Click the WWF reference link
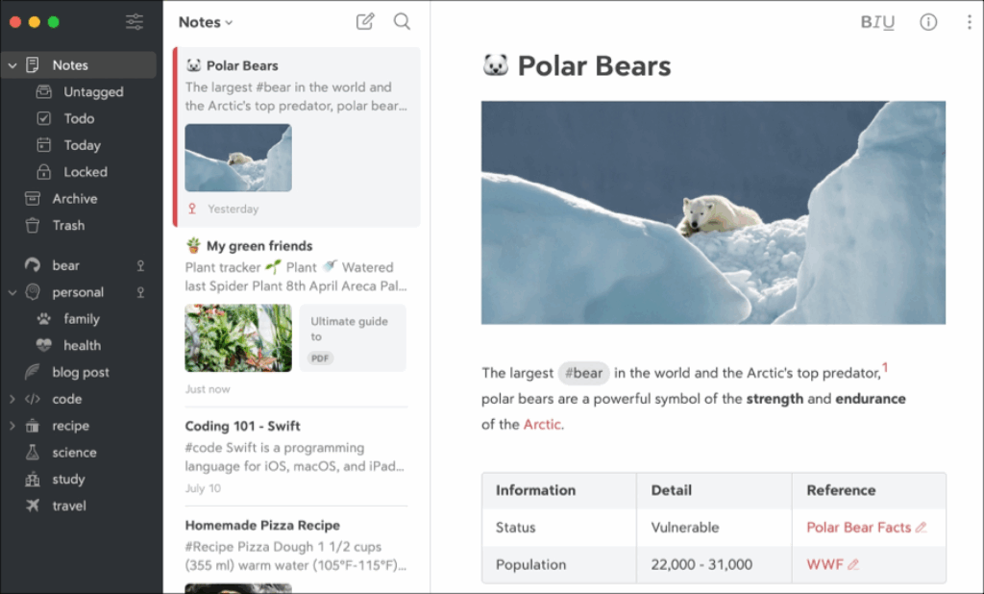 pyautogui.click(x=824, y=564)
